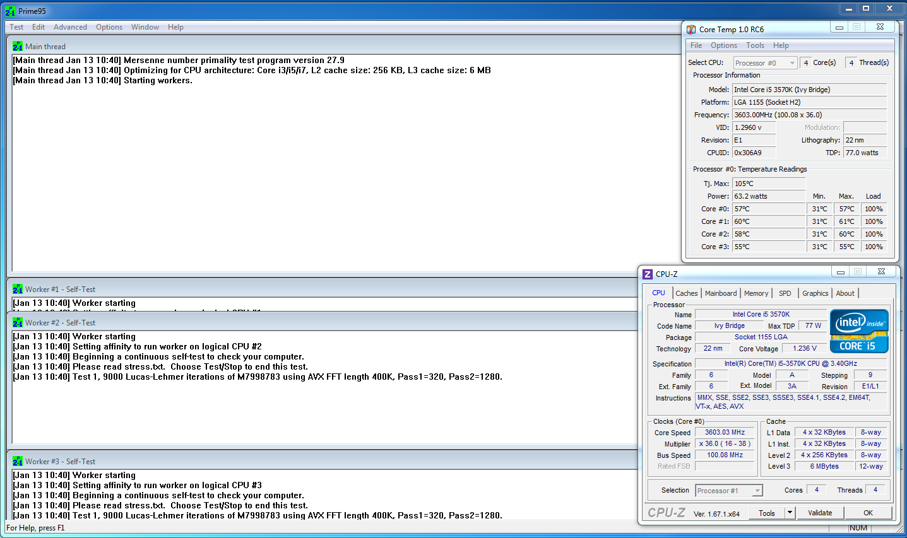Click the CPUID value 0x306A9 in Core Temp
907x538 pixels.
click(x=754, y=153)
